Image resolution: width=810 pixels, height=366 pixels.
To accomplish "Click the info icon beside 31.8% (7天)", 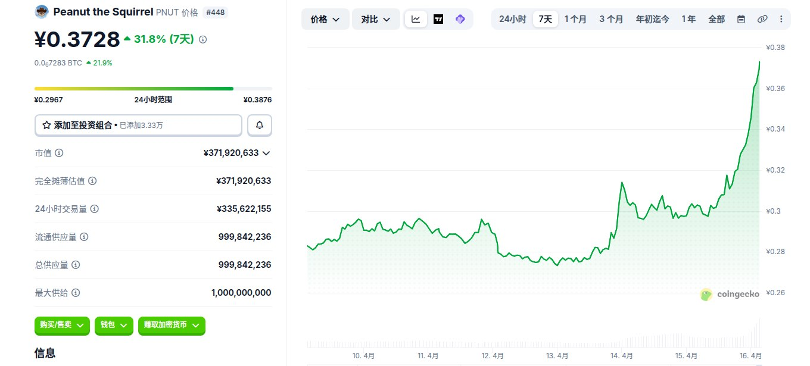I will pyautogui.click(x=202, y=40).
